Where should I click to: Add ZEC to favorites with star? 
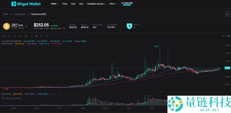click(x=27, y=26)
